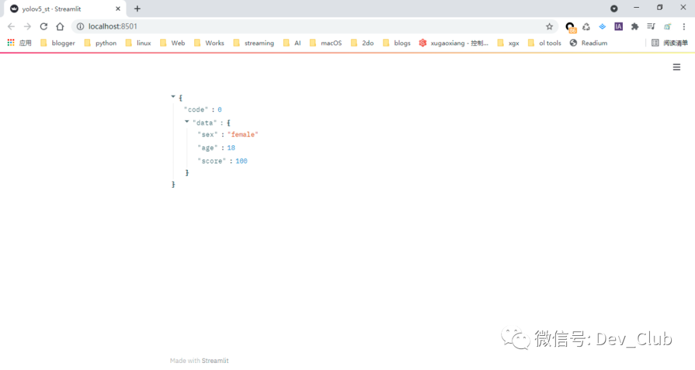
Task: Open the Web bookmark folder
Action: (x=172, y=43)
